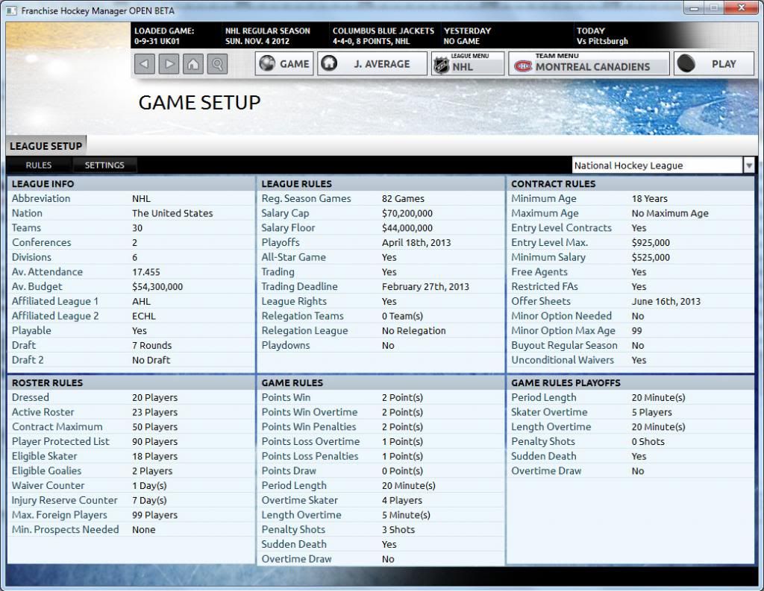Screen dimensions: 764x591
Task: Open the J. AVERAGE manager menu
Action: (372, 64)
